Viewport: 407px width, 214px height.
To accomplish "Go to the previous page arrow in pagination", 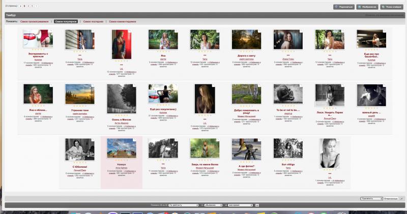I will (x=20, y=6).
